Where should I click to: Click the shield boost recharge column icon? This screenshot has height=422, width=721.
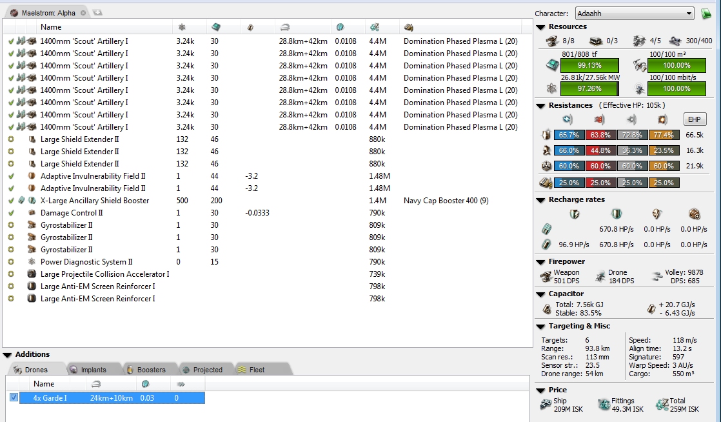click(x=616, y=214)
